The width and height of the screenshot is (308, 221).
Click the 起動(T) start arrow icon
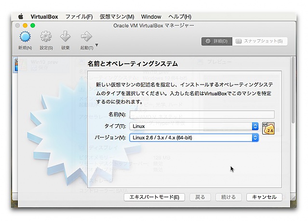[86, 37]
